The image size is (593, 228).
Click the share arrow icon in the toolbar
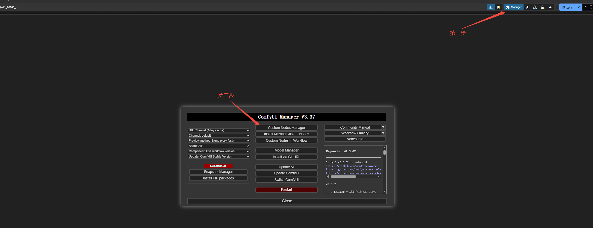pos(550,7)
